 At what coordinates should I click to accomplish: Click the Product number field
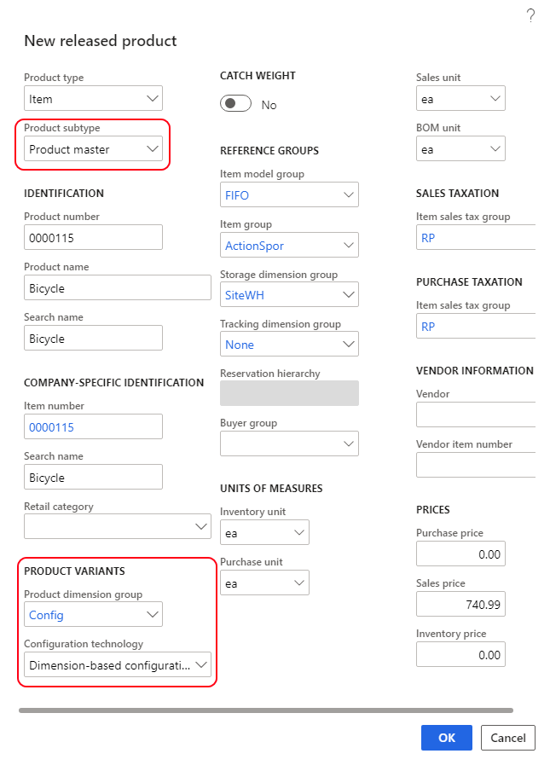click(94, 237)
